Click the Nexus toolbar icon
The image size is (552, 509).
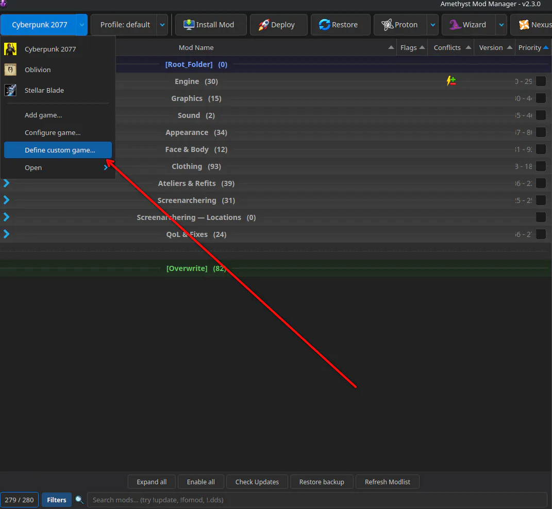pos(524,25)
